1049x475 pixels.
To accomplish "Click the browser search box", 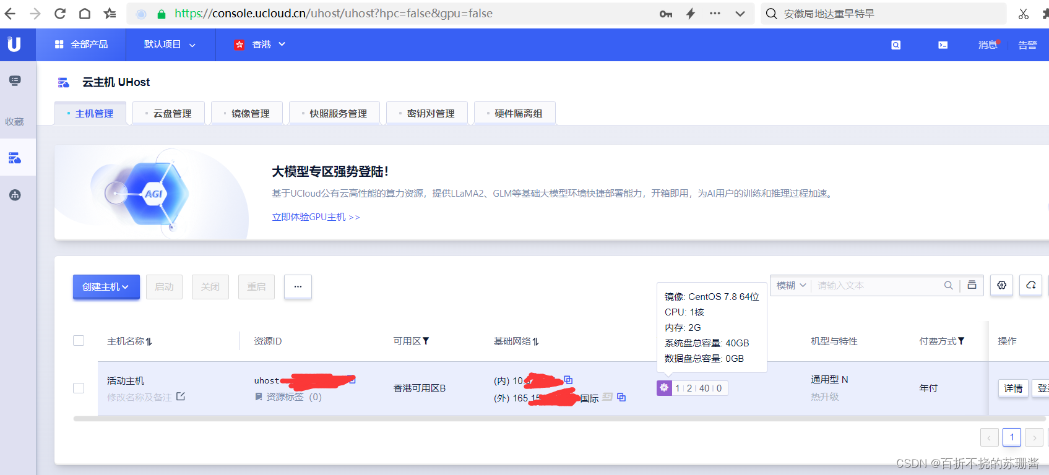I will point(884,14).
